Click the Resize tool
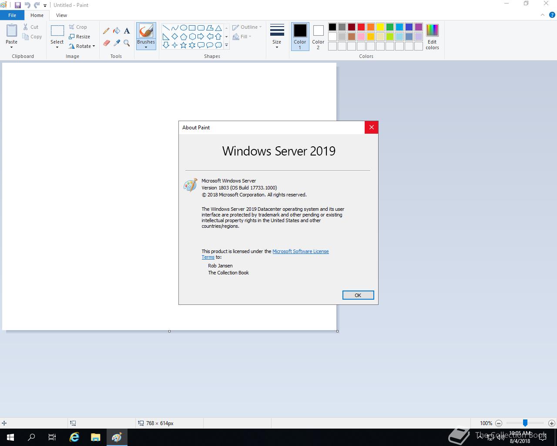 [x=79, y=37]
